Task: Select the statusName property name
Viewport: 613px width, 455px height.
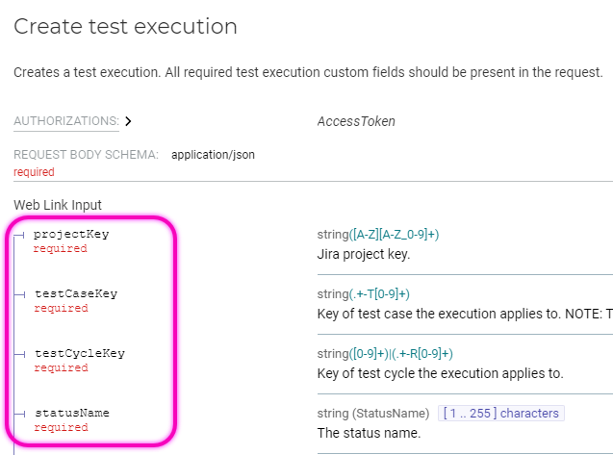Action: pyautogui.click(x=71, y=413)
